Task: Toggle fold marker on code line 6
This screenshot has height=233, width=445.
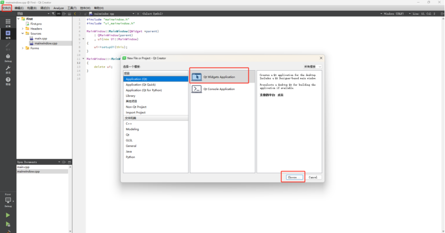Action: 83,39
